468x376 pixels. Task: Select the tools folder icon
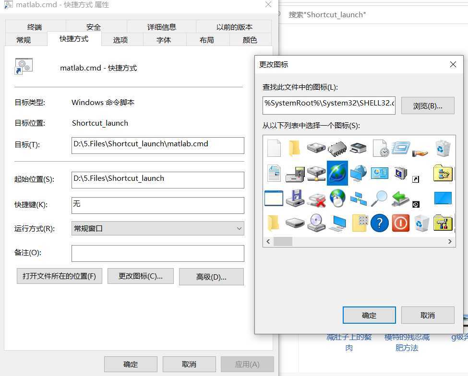pos(443,223)
